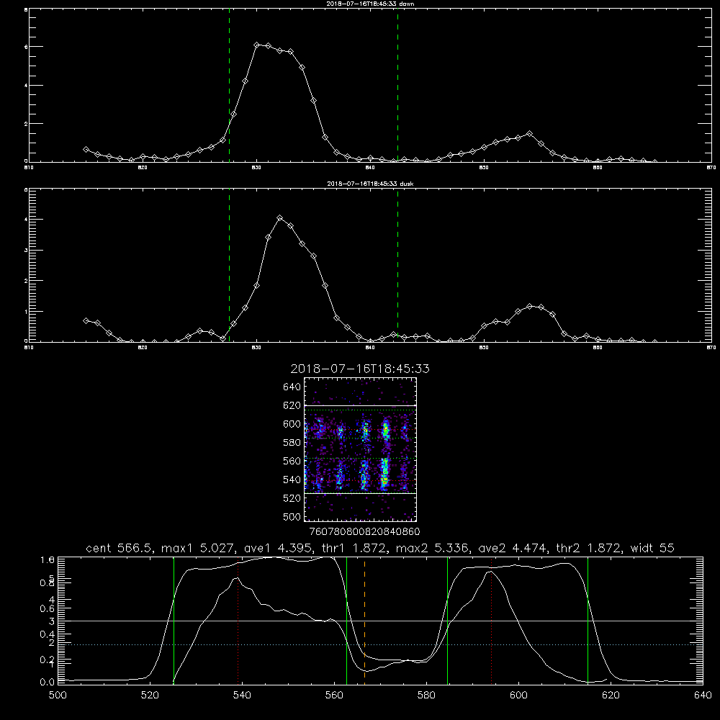
Task: Select the 'widt 55' value
Action: coord(652,548)
